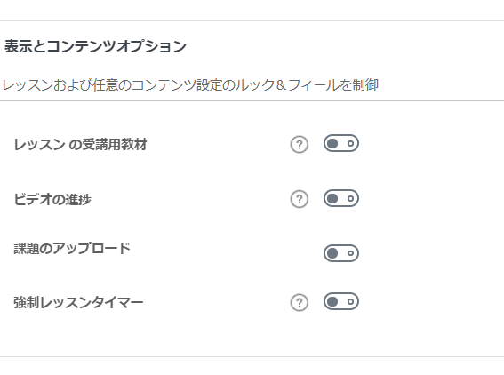
Task: Click the 強制レッスンタイマー question mark icon
Action: coord(300,303)
